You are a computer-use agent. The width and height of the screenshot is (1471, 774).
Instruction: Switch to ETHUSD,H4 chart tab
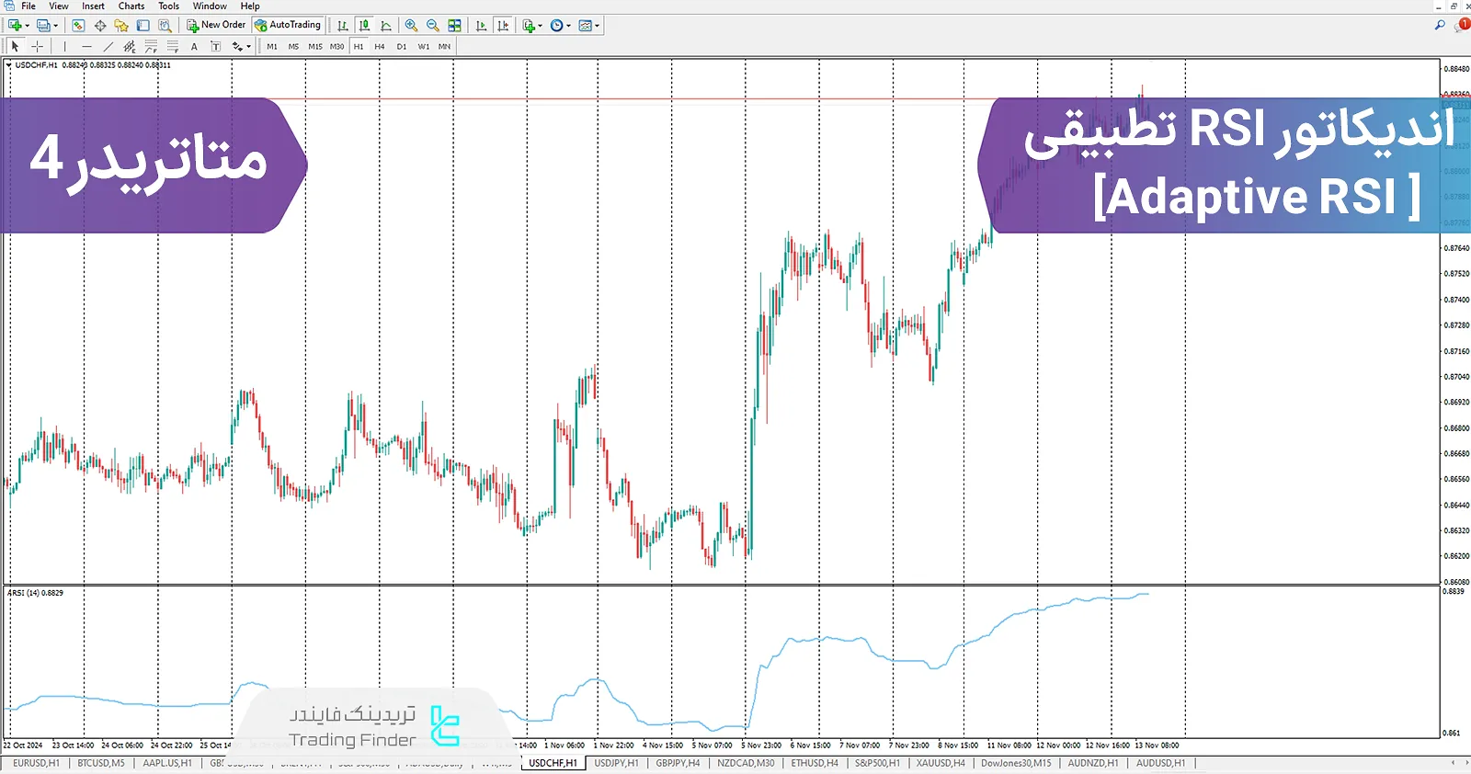coord(815,763)
